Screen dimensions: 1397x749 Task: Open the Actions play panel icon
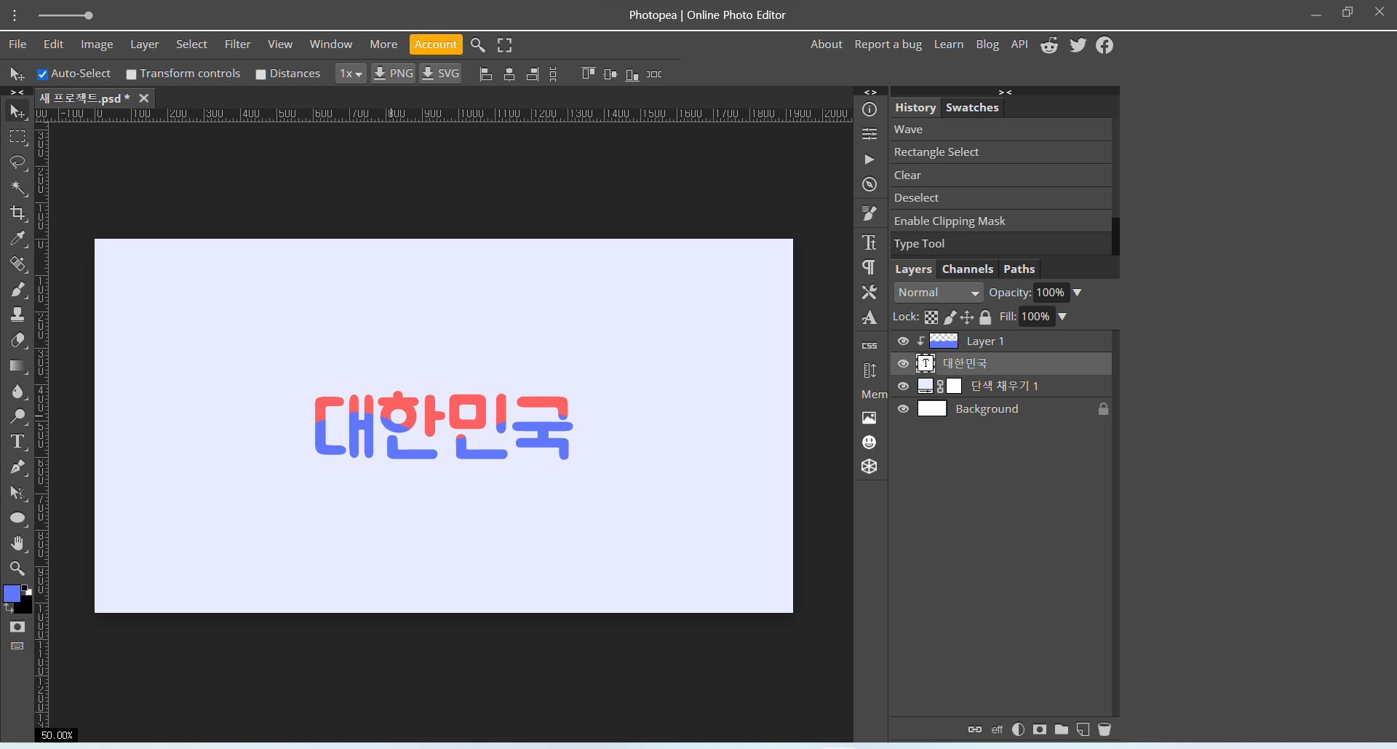[869, 159]
